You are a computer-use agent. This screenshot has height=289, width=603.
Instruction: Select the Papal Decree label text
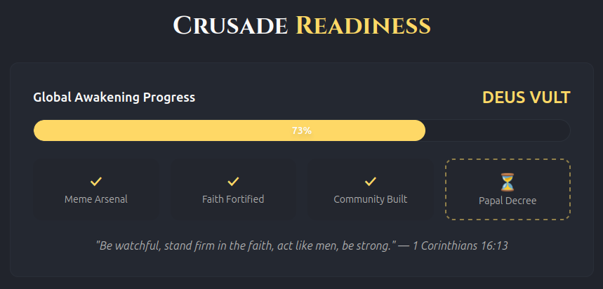(x=508, y=201)
